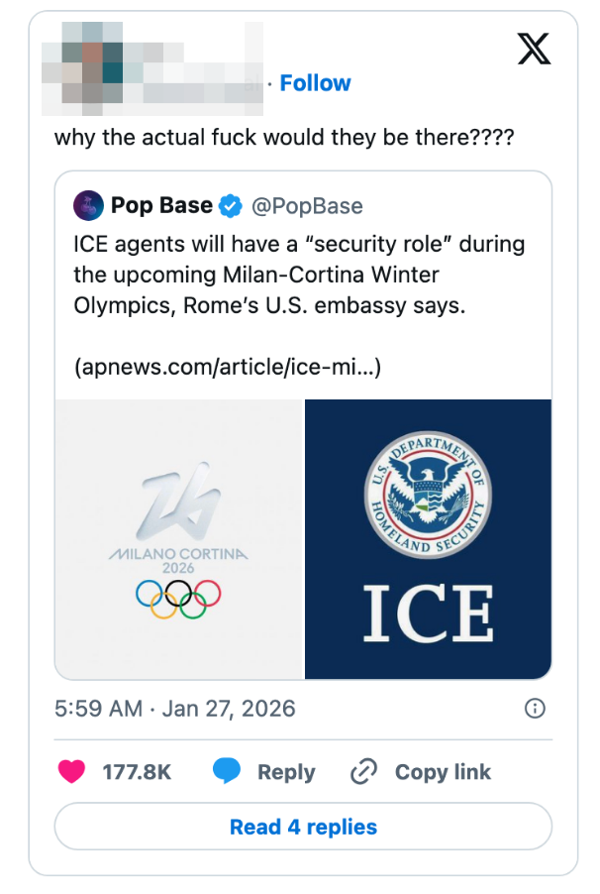600x894 pixels.
Task: Click Pop Base's profile avatar
Action: coord(86,205)
